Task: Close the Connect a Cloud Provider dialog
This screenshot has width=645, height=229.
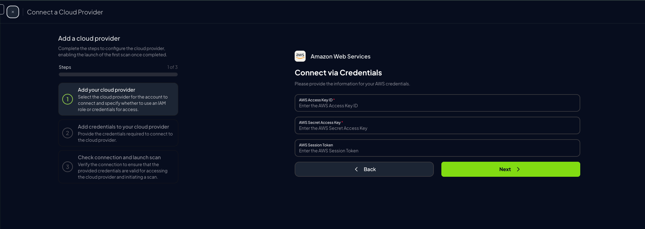Action: point(13,12)
